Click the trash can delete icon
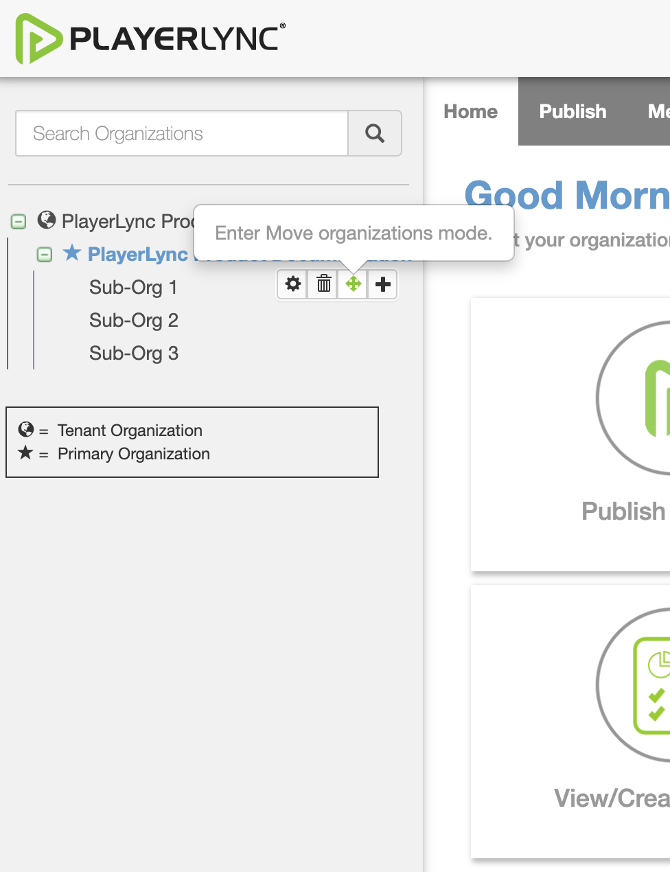Image resolution: width=670 pixels, height=872 pixels. (x=323, y=284)
